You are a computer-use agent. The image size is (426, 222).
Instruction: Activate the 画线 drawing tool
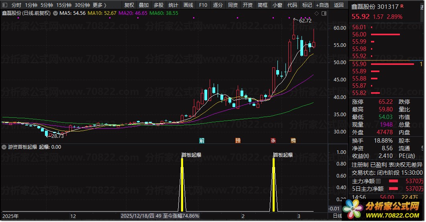click(188, 5)
